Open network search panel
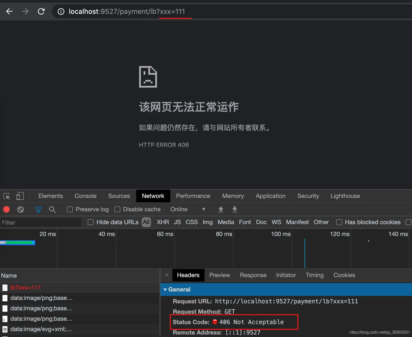The width and height of the screenshot is (412, 337). pos(52,209)
